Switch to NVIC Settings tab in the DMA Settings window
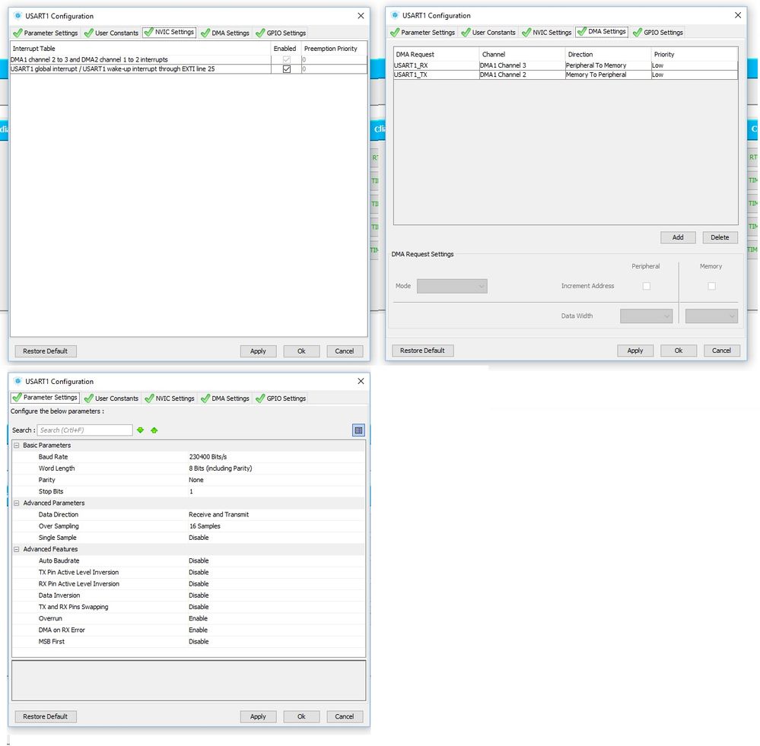 point(547,33)
